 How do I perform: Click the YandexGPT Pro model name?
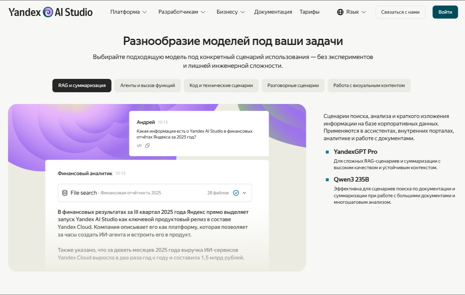(355, 152)
